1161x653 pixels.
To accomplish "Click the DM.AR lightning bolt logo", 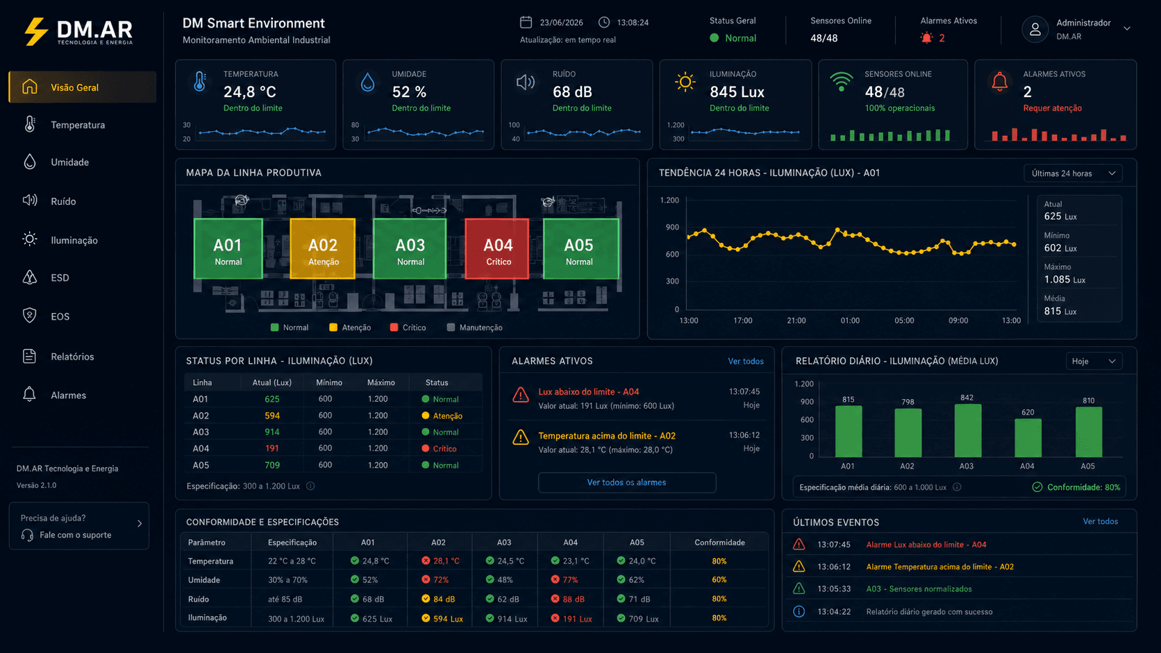I will coord(35,31).
